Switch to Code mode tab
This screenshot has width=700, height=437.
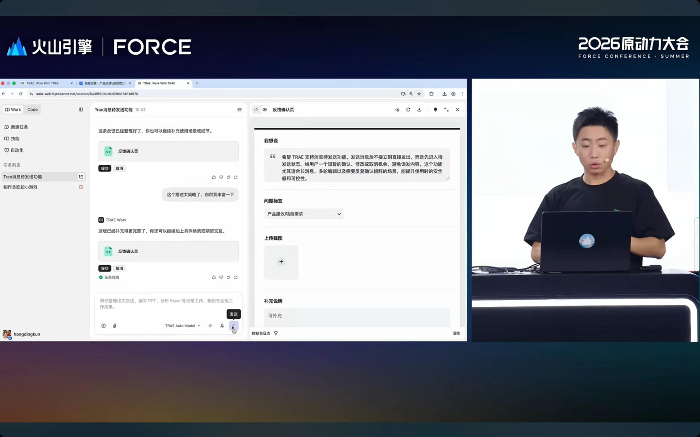coord(32,110)
